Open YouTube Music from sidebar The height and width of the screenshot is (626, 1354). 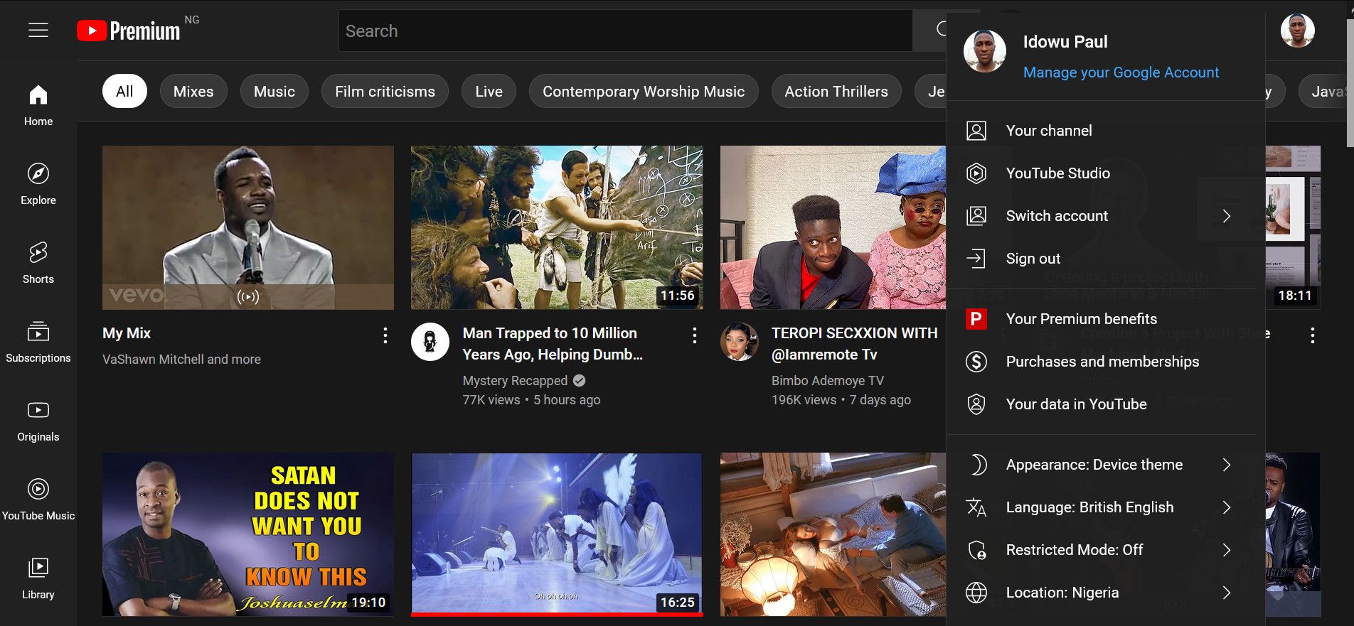coord(38,500)
